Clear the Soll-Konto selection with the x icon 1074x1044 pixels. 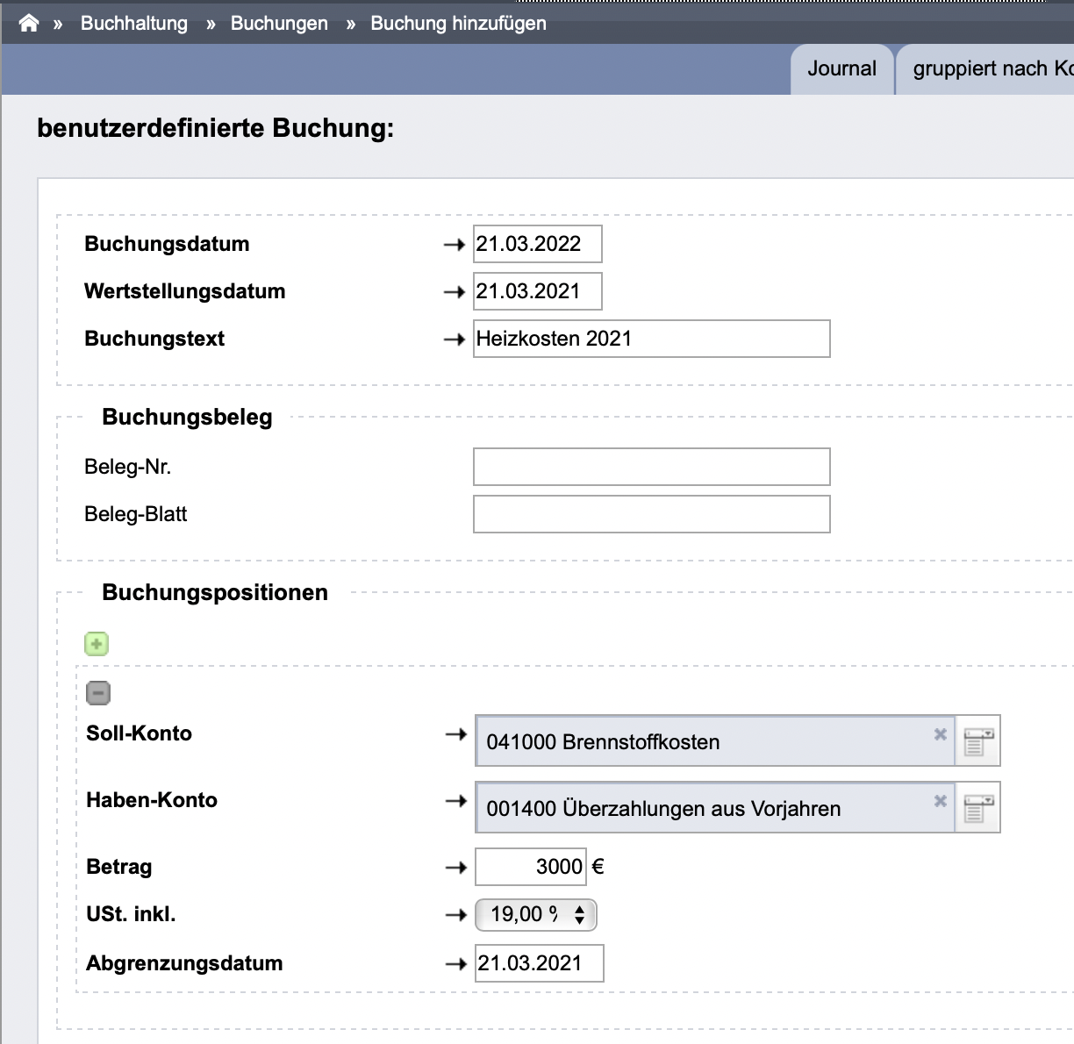[940, 735]
